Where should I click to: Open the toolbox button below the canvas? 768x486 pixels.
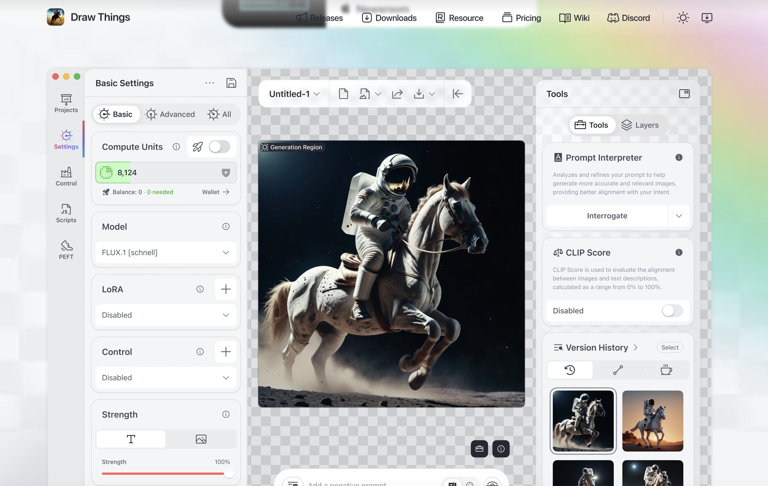(479, 449)
